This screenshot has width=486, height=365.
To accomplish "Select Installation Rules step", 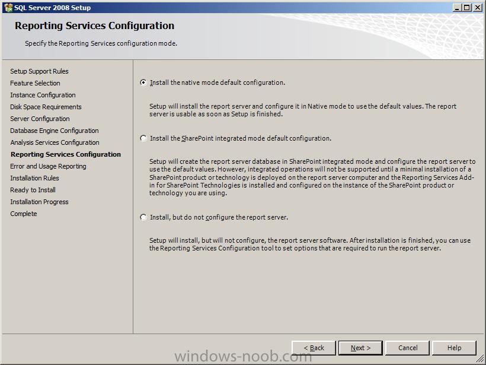I will (34, 178).
